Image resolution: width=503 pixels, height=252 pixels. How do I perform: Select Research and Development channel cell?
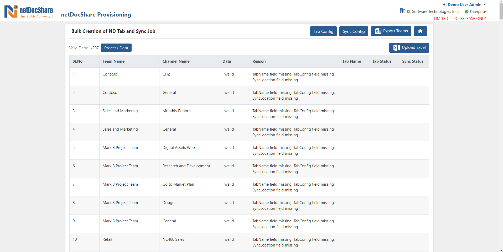(x=189, y=169)
